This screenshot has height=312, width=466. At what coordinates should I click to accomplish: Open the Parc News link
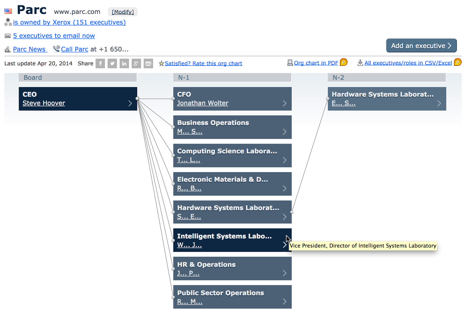(x=29, y=49)
